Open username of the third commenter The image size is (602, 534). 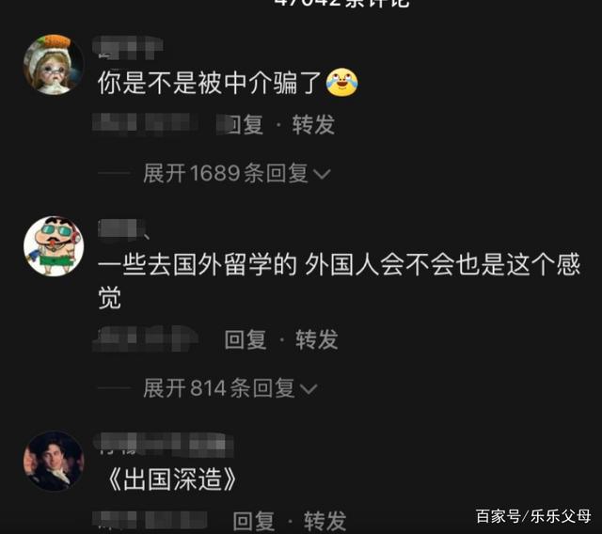tap(164, 445)
